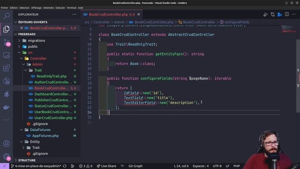This screenshot has height=169, width=300.
Task: Open Remote Explorer icon in activity bar
Action: (7, 55)
